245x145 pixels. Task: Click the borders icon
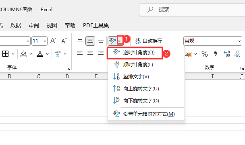(x=6, y=54)
